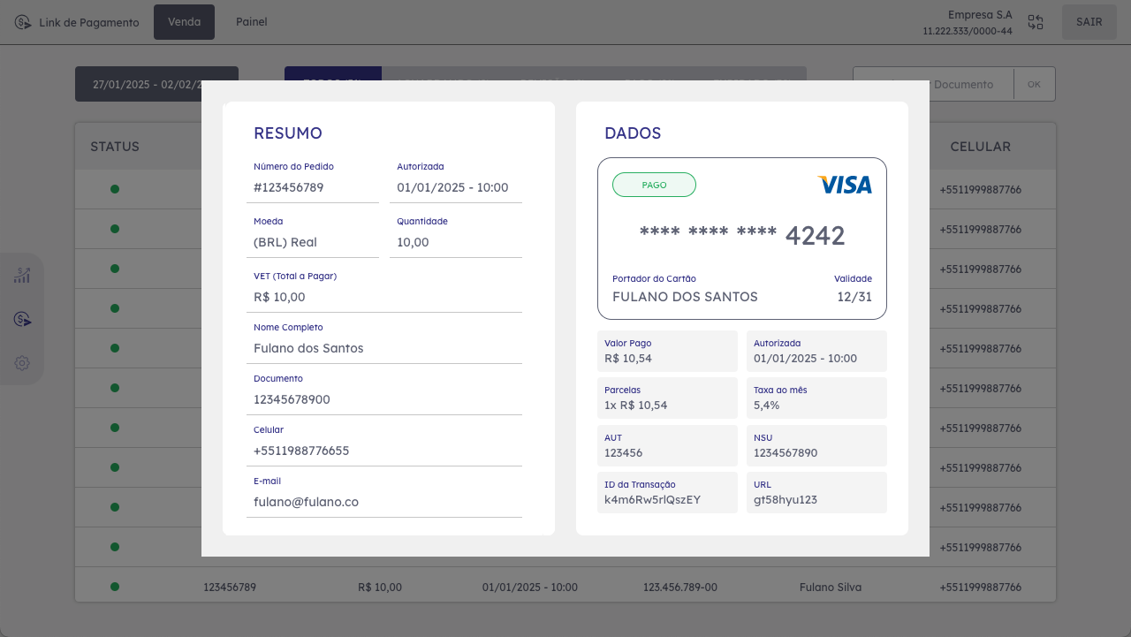Click the VISA logo on the card
The height and width of the screenshot is (637, 1131).
(845, 185)
